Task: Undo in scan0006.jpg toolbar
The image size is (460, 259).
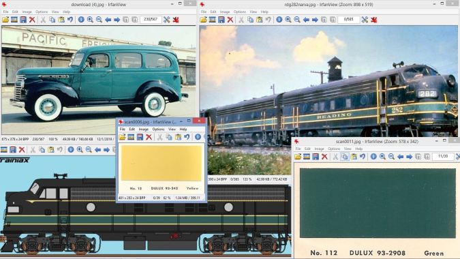Action: coord(187,137)
